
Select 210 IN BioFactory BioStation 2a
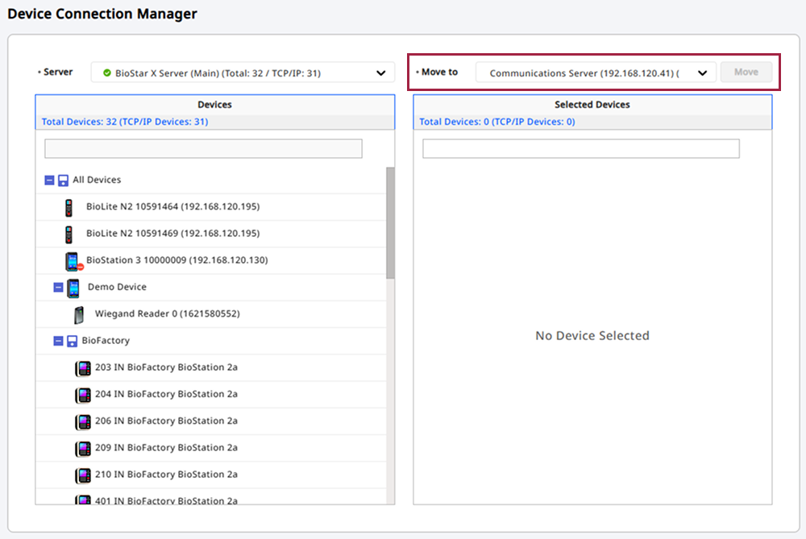[166, 474]
